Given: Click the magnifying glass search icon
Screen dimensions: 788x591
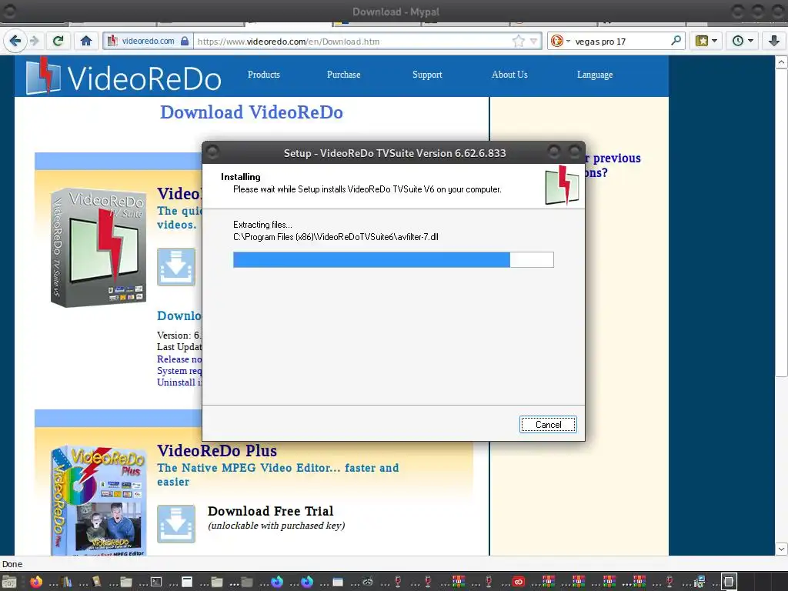Looking at the screenshot, I should pos(676,41).
